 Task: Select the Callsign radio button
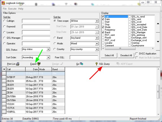4,21
